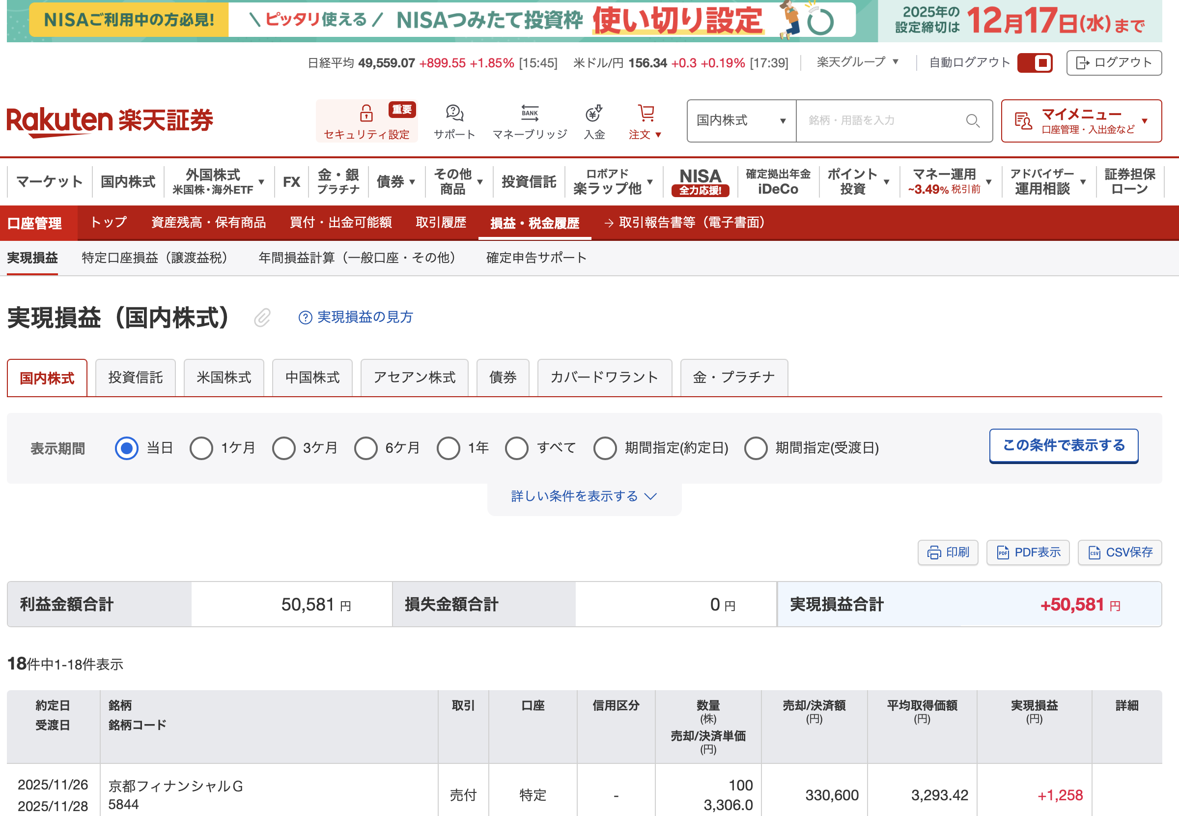Select the すべて period radio button
Screen dimensions: 1179x816
[516, 448]
